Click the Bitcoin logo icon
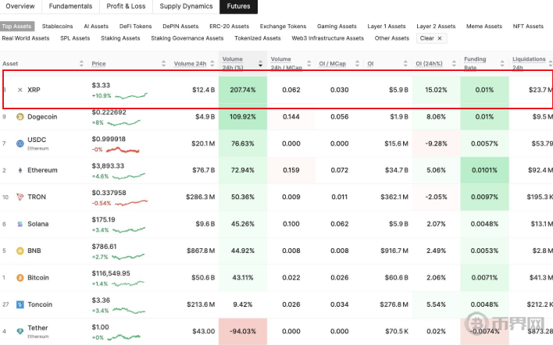The image size is (553, 345). (20, 277)
